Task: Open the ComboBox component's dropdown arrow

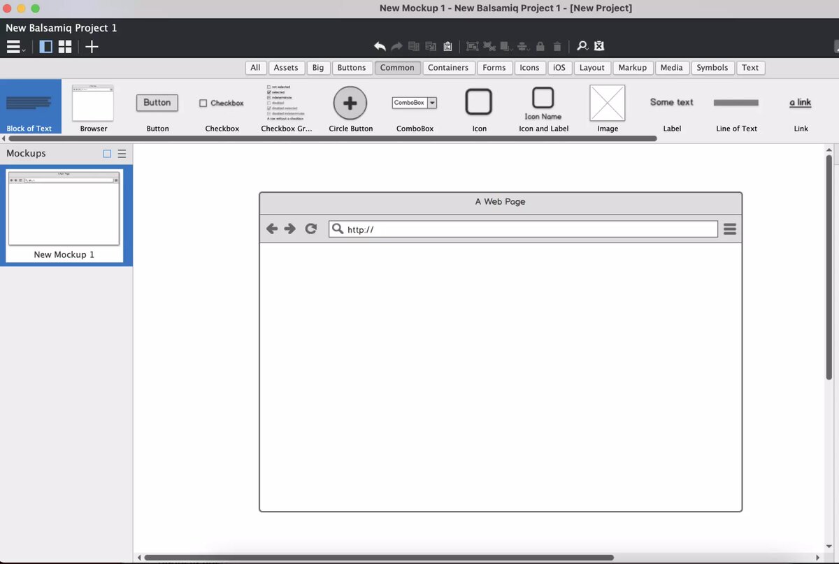Action: pos(432,102)
